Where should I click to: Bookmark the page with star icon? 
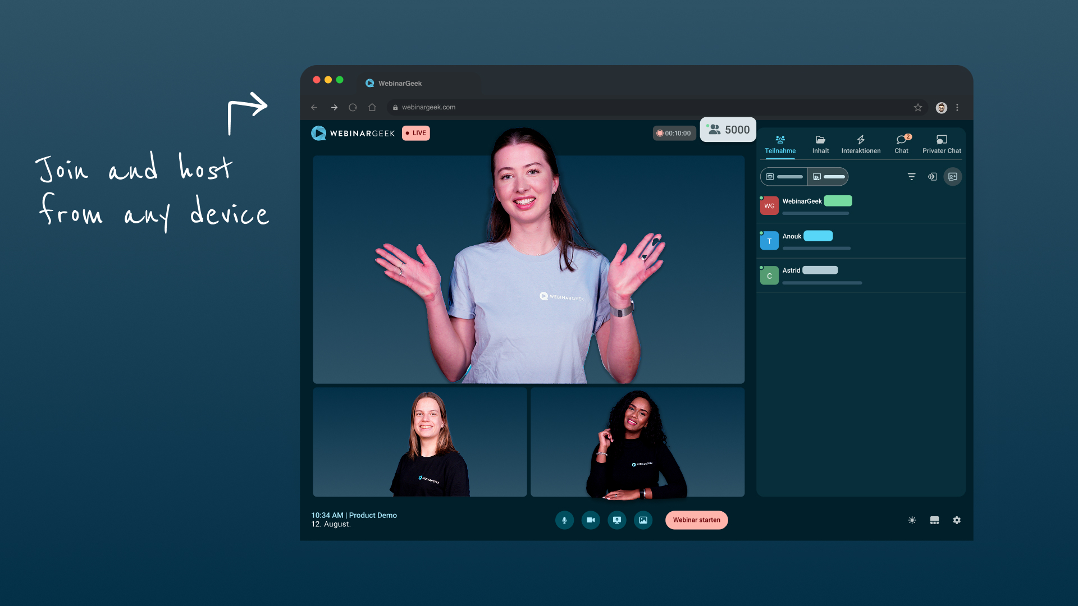[x=918, y=107]
